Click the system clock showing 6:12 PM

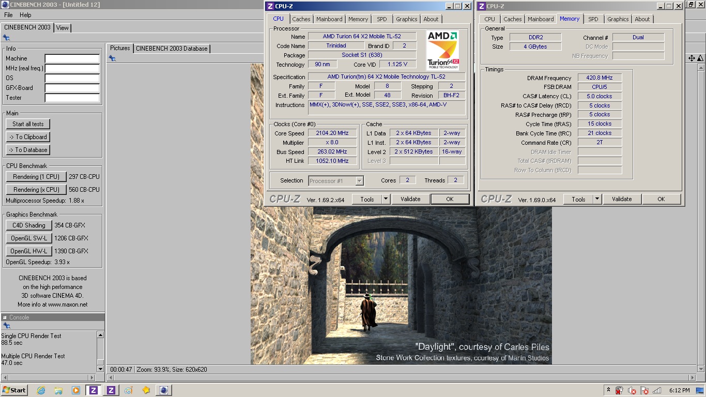click(x=679, y=390)
